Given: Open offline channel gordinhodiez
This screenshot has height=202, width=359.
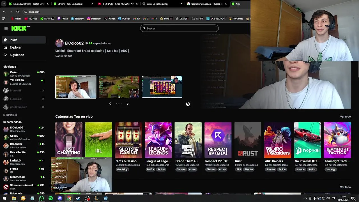Looking at the screenshot, I should click(x=24, y=107).
